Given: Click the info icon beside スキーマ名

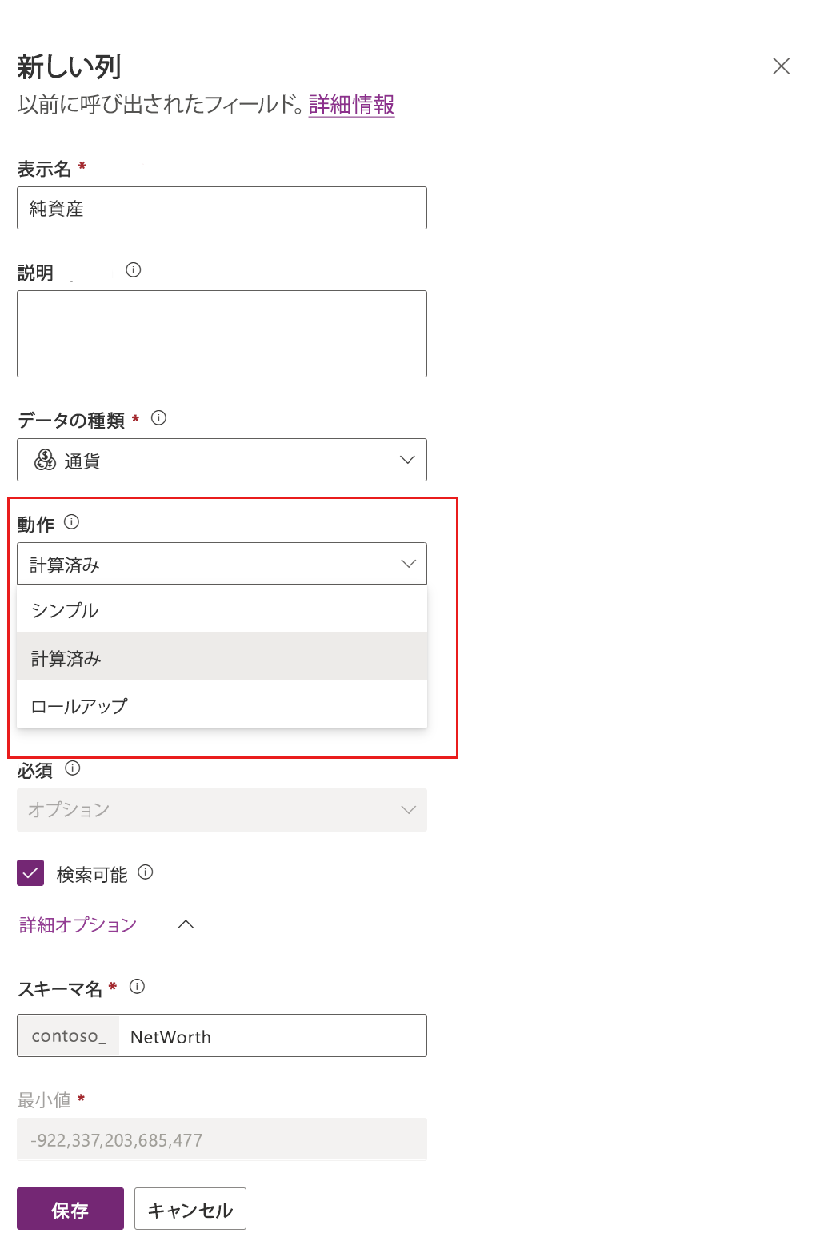Looking at the screenshot, I should pyautogui.click(x=138, y=987).
